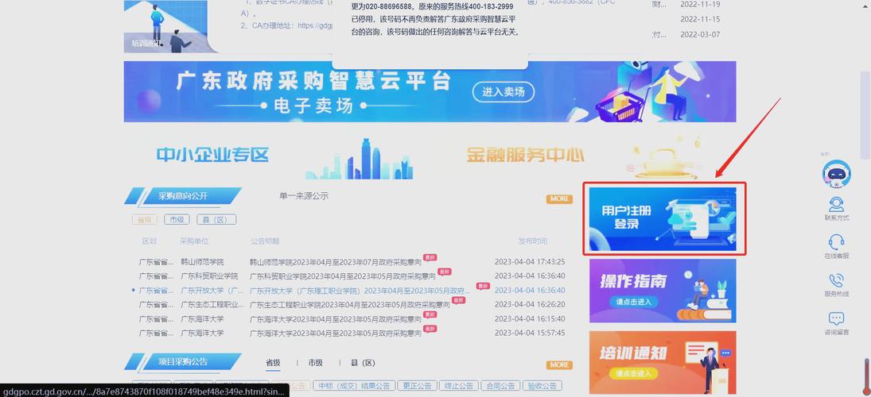Open 在线客服 headset icon

[836, 247]
